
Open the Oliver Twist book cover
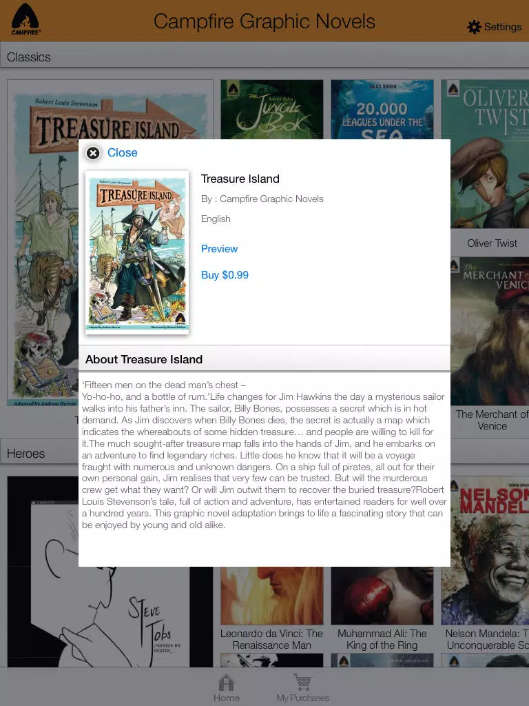point(485,154)
